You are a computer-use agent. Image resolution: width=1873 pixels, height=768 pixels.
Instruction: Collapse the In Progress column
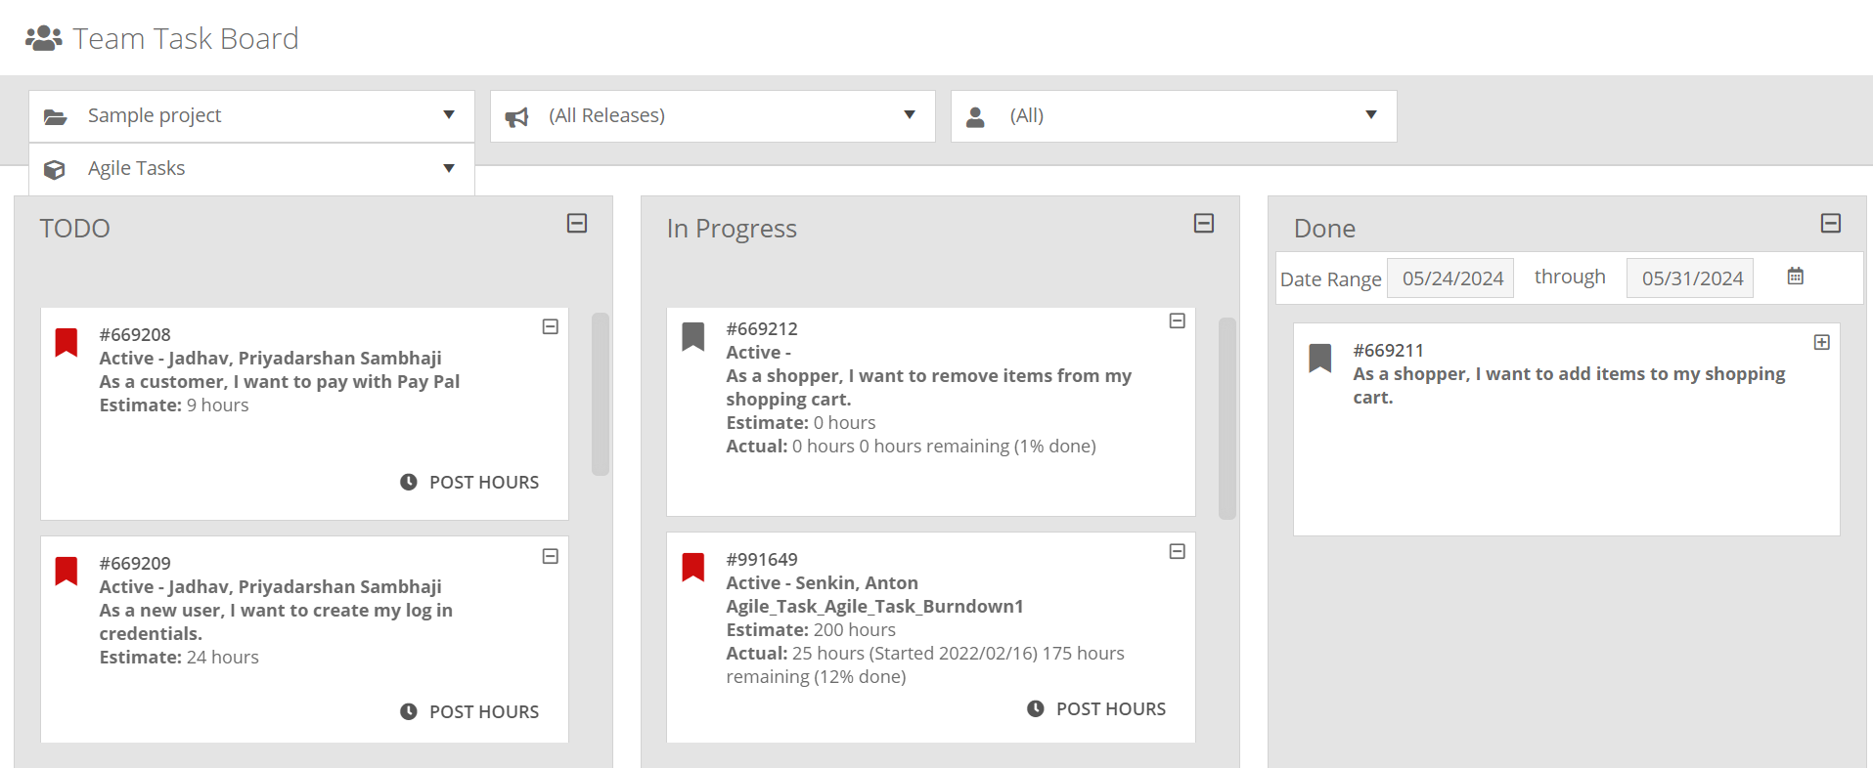1204,224
